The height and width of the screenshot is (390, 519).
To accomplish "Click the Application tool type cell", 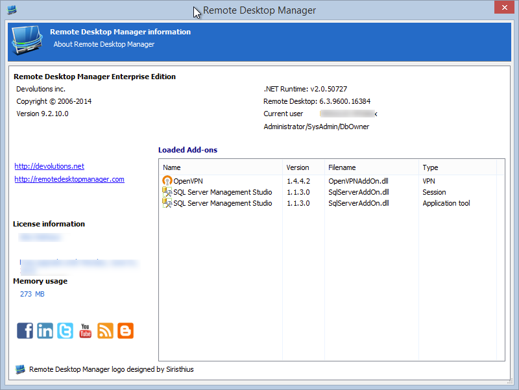I will pos(446,203).
